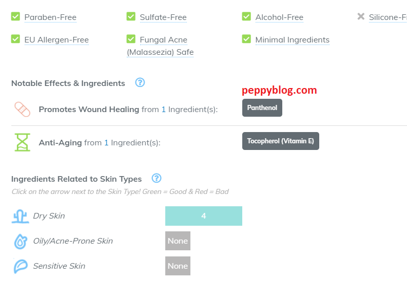
Task: Click the cactus Dry Skin icon
Action: pos(21,216)
